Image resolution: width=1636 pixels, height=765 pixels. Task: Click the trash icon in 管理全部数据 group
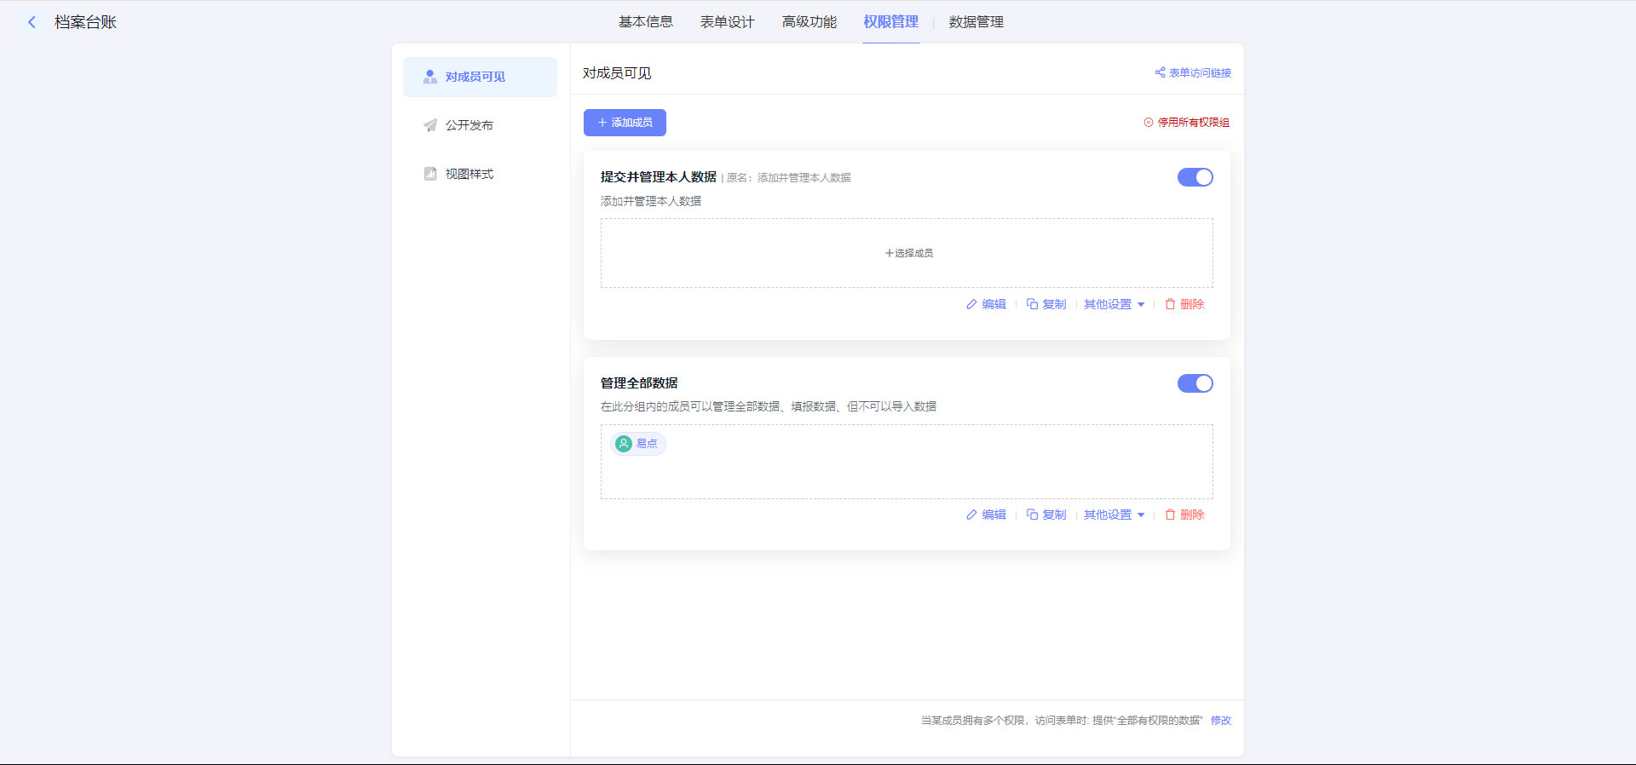[x=1170, y=515]
